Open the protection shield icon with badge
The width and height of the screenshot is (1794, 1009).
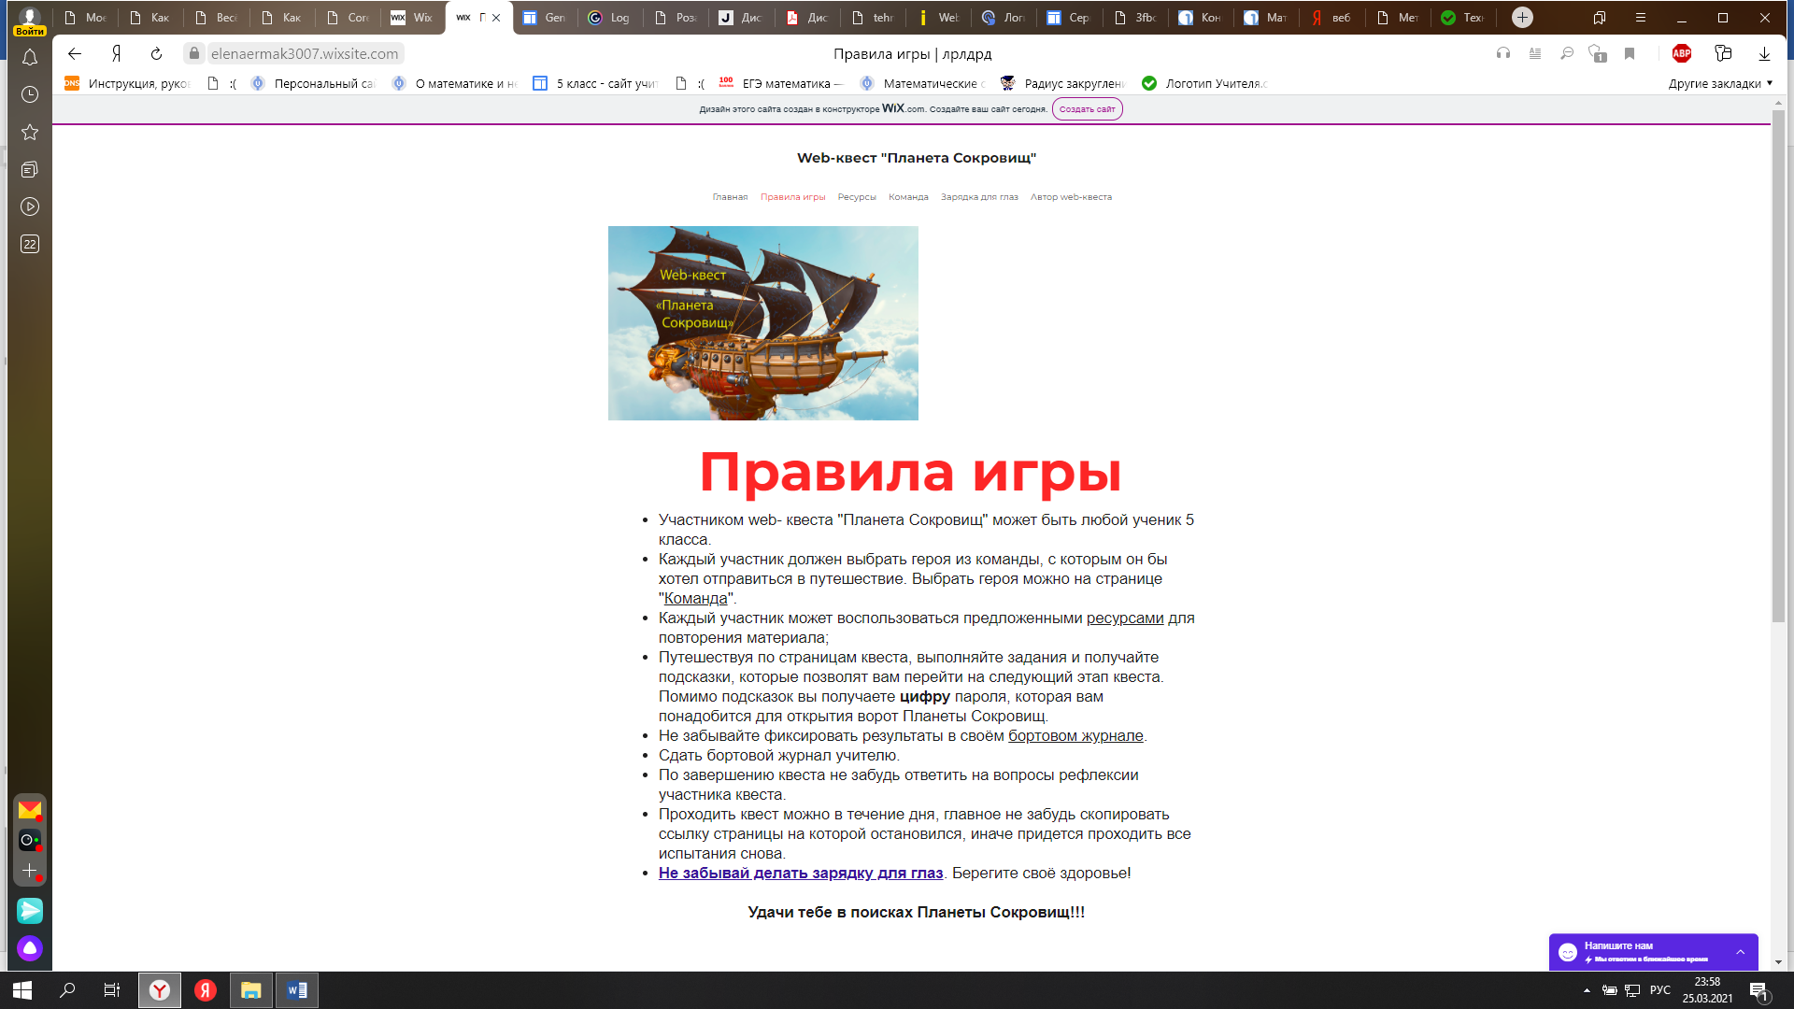pyautogui.click(x=1597, y=54)
